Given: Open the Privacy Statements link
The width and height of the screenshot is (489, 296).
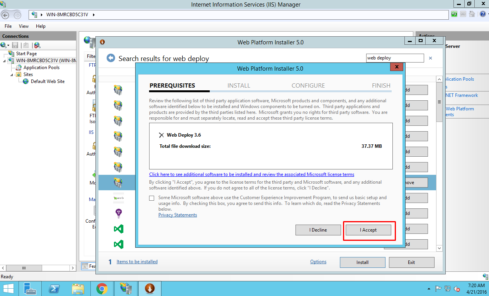Looking at the screenshot, I should pyautogui.click(x=178, y=215).
